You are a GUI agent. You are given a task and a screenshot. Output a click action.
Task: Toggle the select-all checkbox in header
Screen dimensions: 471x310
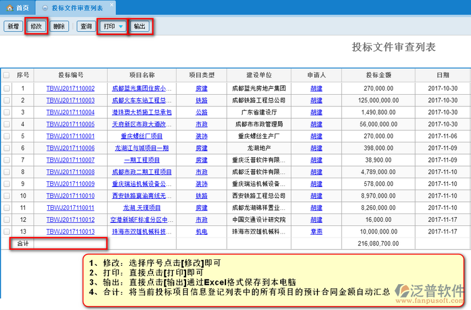[x=6, y=75]
